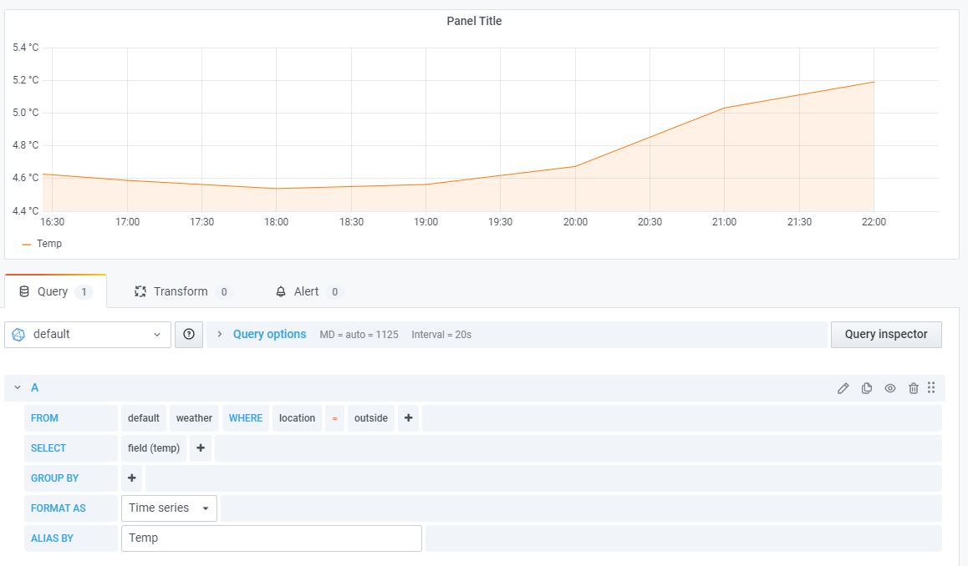Viewport: 968px width, 566px height.
Task: Add a SELECT function with plus icon
Action: point(201,448)
